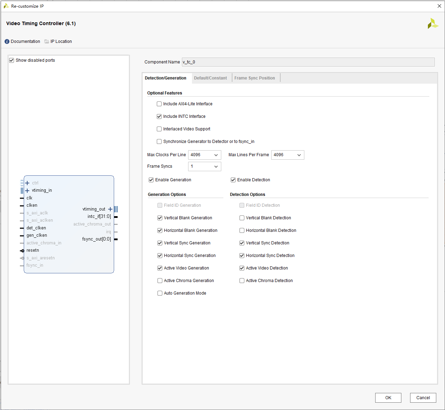445x410 pixels.
Task: Click the OK button
Action: [x=388, y=397]
